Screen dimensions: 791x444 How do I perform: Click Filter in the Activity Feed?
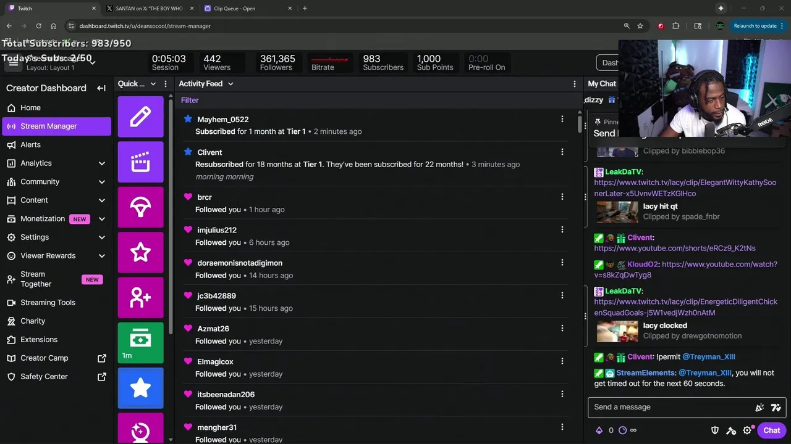click(190, 100)
